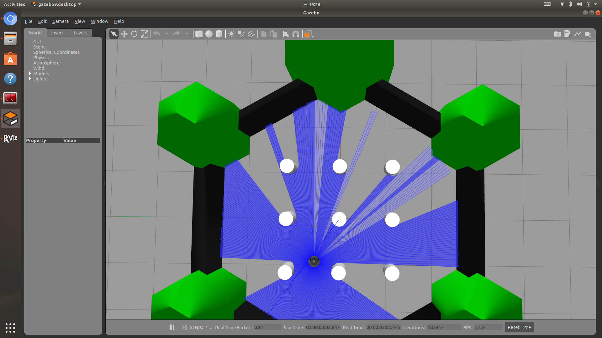This screenshot has width=602, height=338.
Task: Add a point light
Action: pos(231,34)
